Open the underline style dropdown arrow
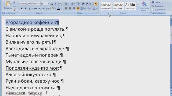 [32, 9]
